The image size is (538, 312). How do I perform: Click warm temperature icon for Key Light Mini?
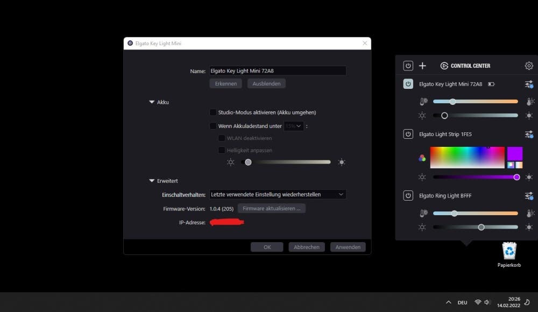[x=530, y=102]
